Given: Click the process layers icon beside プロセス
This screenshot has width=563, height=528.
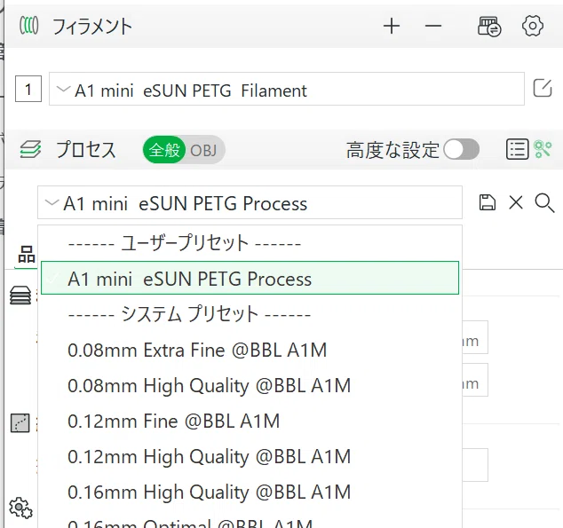Looking at the screenshot, I should tap(30, 149).
